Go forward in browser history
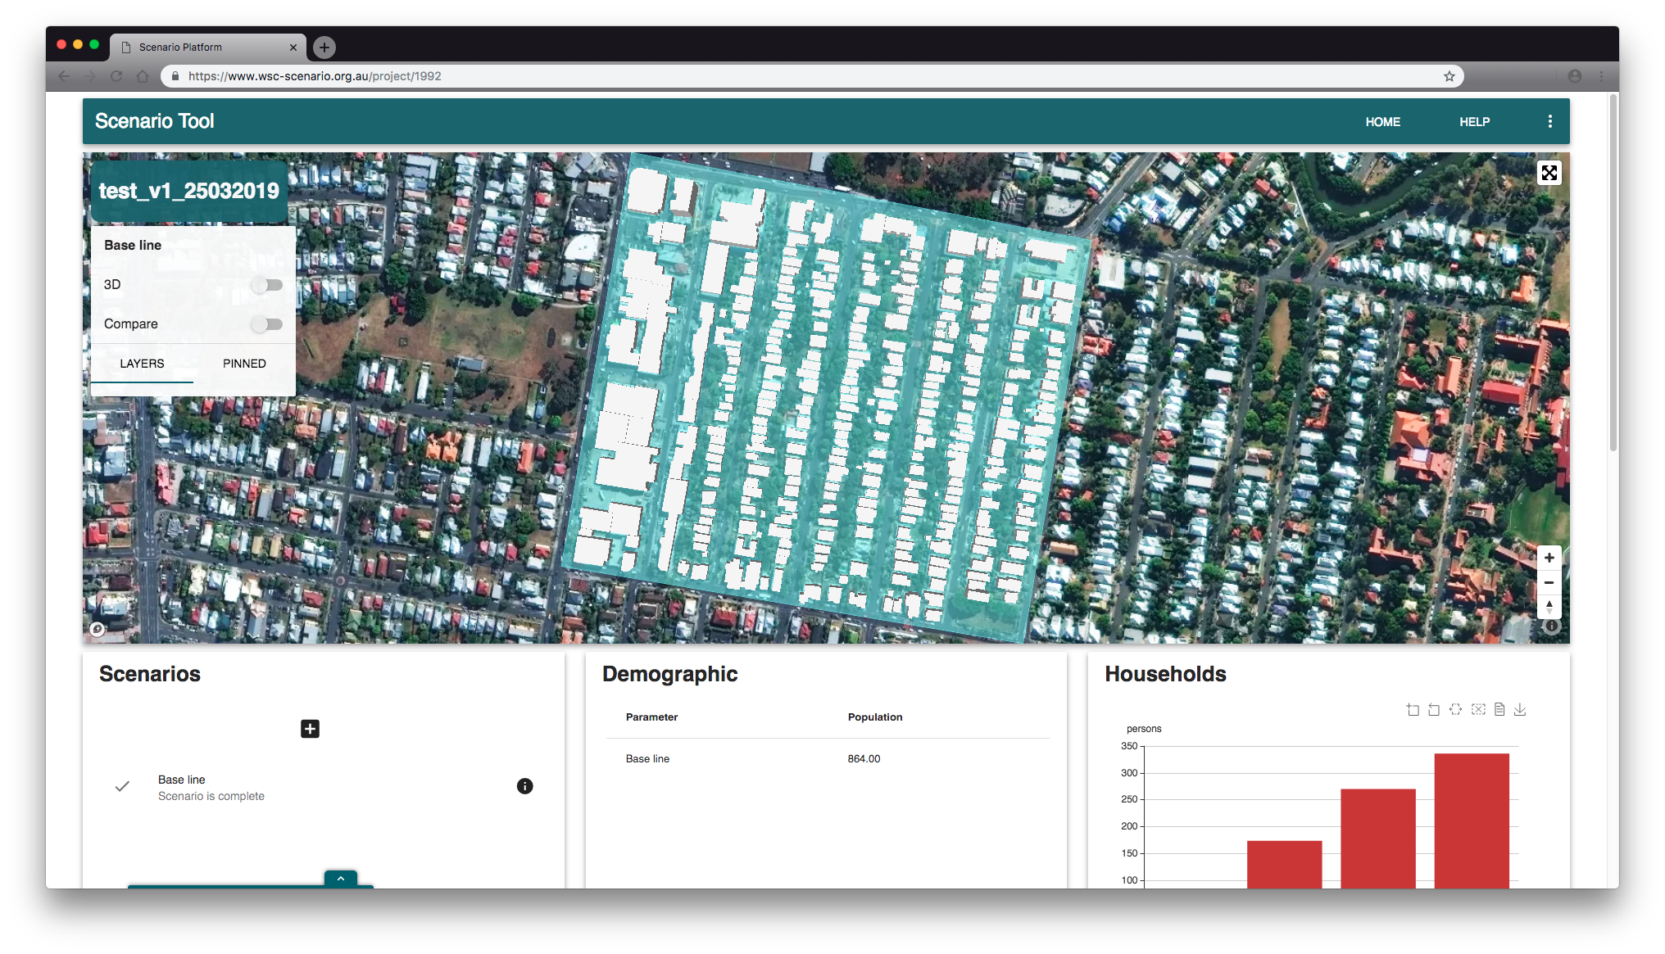The height and width of the screenshot is (954, 1665). point(90,76)
